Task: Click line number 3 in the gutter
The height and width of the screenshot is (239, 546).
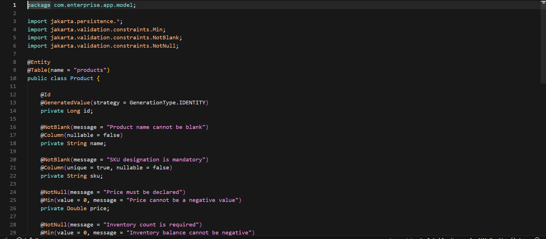Action: coord(15,21)
